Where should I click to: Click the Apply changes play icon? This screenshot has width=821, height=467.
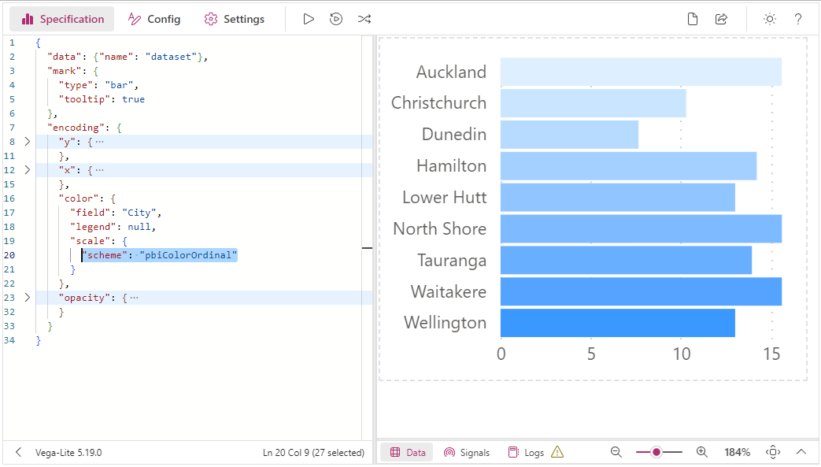coord(309,20)
